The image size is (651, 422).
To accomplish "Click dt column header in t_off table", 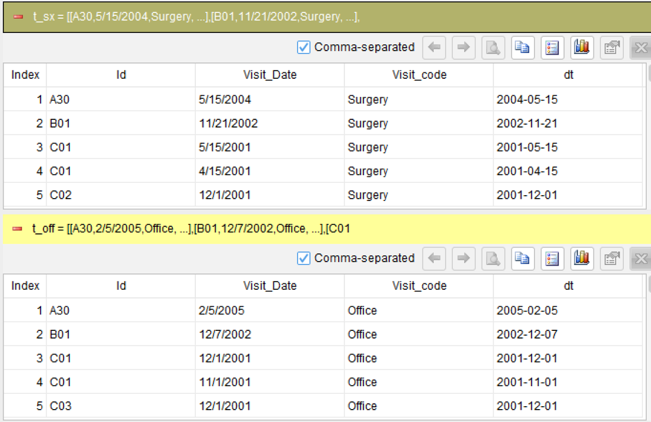I will coord(569,286).
